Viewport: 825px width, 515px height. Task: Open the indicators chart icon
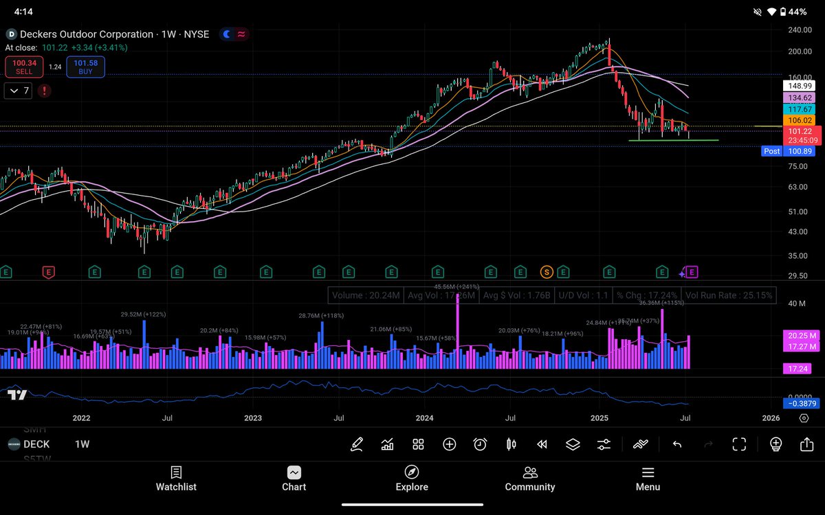click(387, 444)
